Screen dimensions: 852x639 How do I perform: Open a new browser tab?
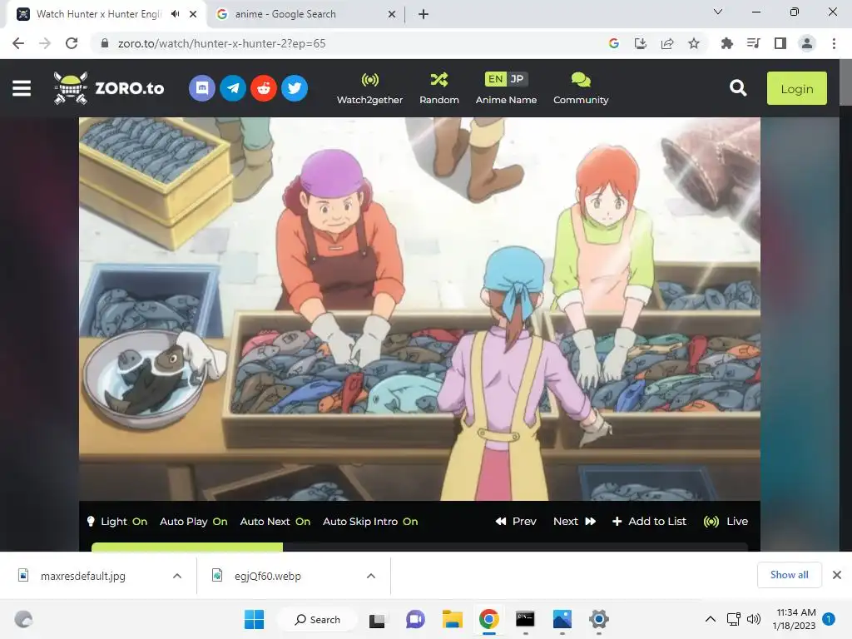point(424,15)
